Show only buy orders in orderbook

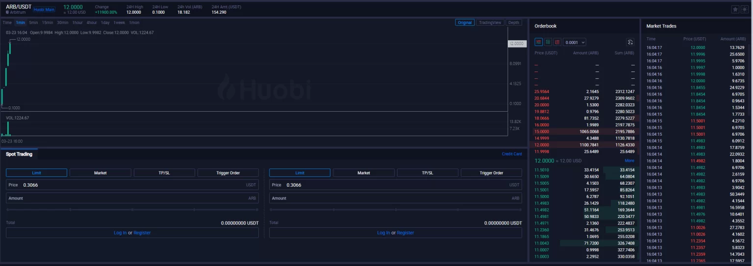point(548,42)
